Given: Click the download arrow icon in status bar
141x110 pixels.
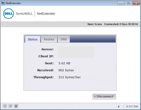Looking at the screenshot, I should click(x=119, y=107).
